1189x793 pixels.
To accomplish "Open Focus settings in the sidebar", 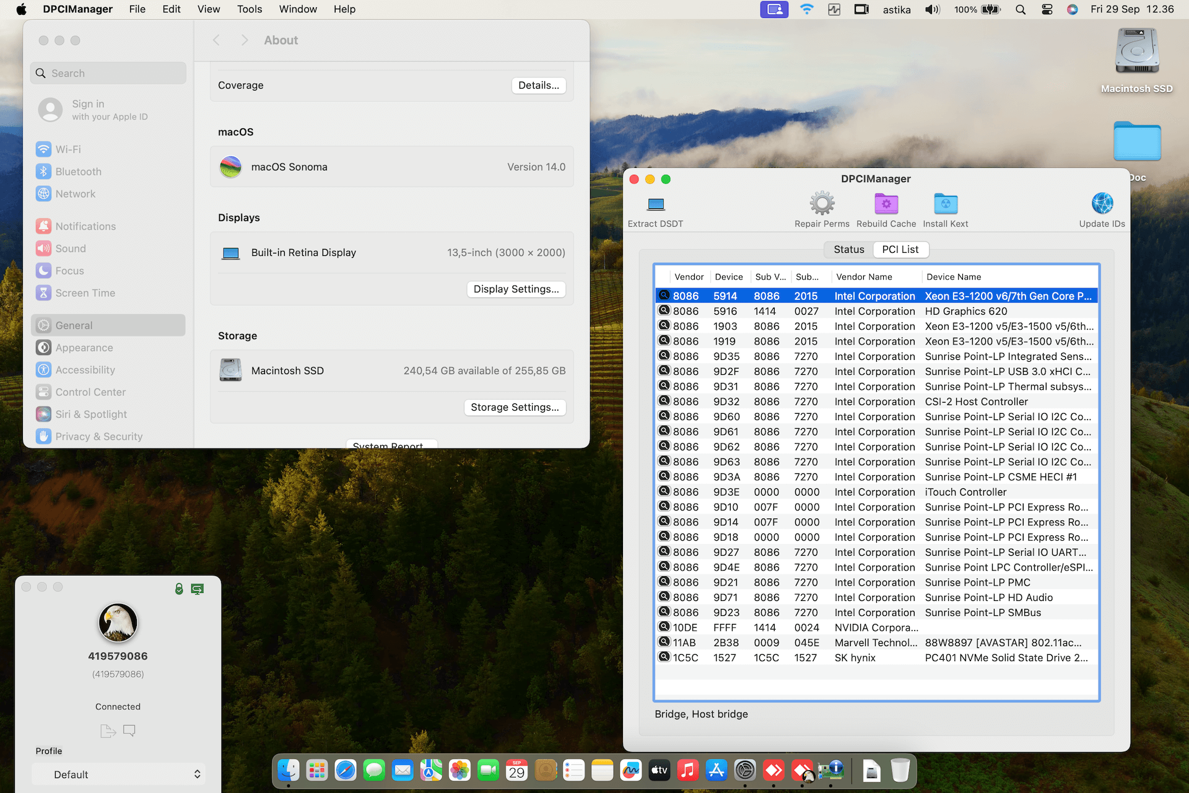I will tap(108, 271).
